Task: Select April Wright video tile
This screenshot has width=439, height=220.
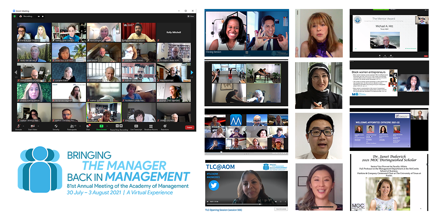Action: [104, 33]
